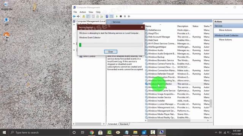This screenshot has width=243, height=136.
Task: Click the Windows Event Collector Actions header
Action: pyautogui.click(x=229, y=36)
